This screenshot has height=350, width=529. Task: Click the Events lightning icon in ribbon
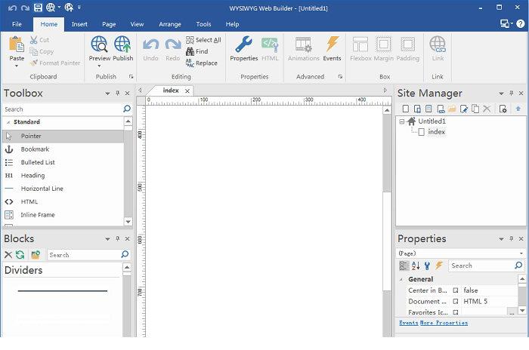(332, 45)
